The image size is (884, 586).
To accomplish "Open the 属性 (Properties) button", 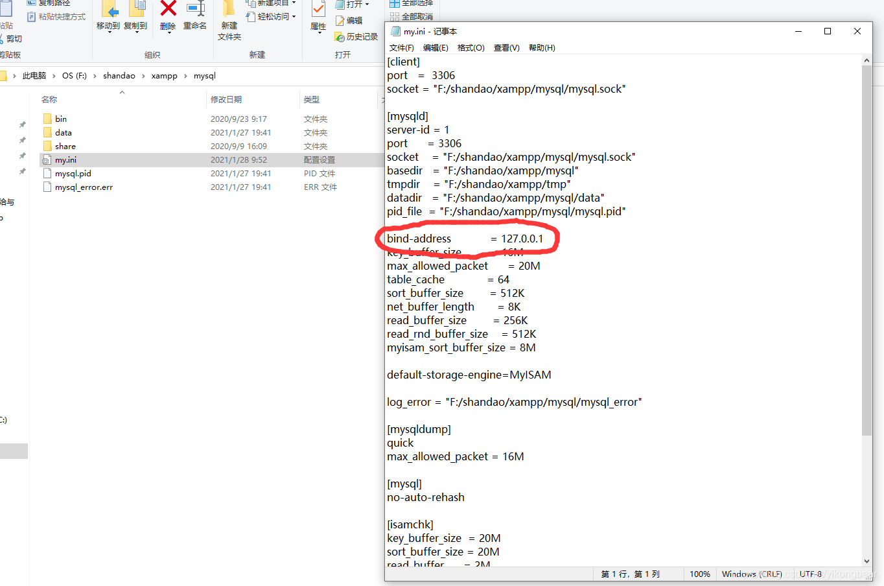I will pos(318,16).
